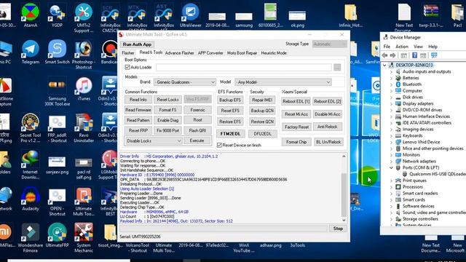Open the Disable Locks dropdown
This screenshot has height=262, width=466.
pos(154,140)
